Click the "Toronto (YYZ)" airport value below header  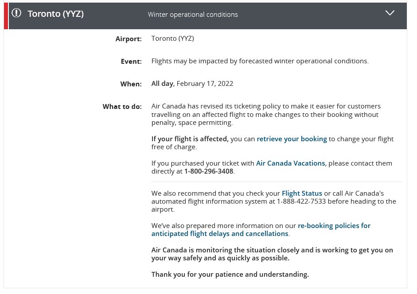tap(172, 39)
